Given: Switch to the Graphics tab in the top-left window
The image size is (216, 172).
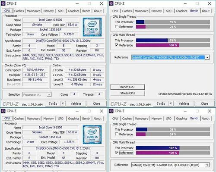Looking at the screenshot, I should point(73,11).
